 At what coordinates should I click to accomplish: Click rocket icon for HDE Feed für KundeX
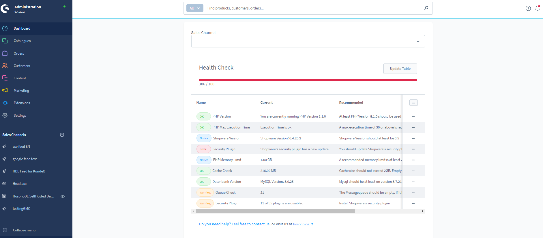pyautogui.click(x=4, y=171)
